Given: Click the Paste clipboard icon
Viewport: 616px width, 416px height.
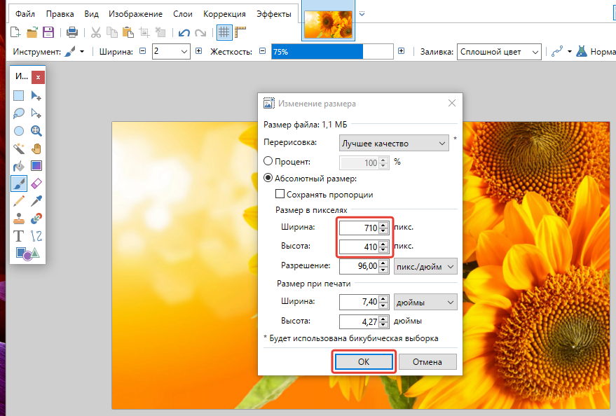Looking at the screenshot, I should [x=128, y=32].
